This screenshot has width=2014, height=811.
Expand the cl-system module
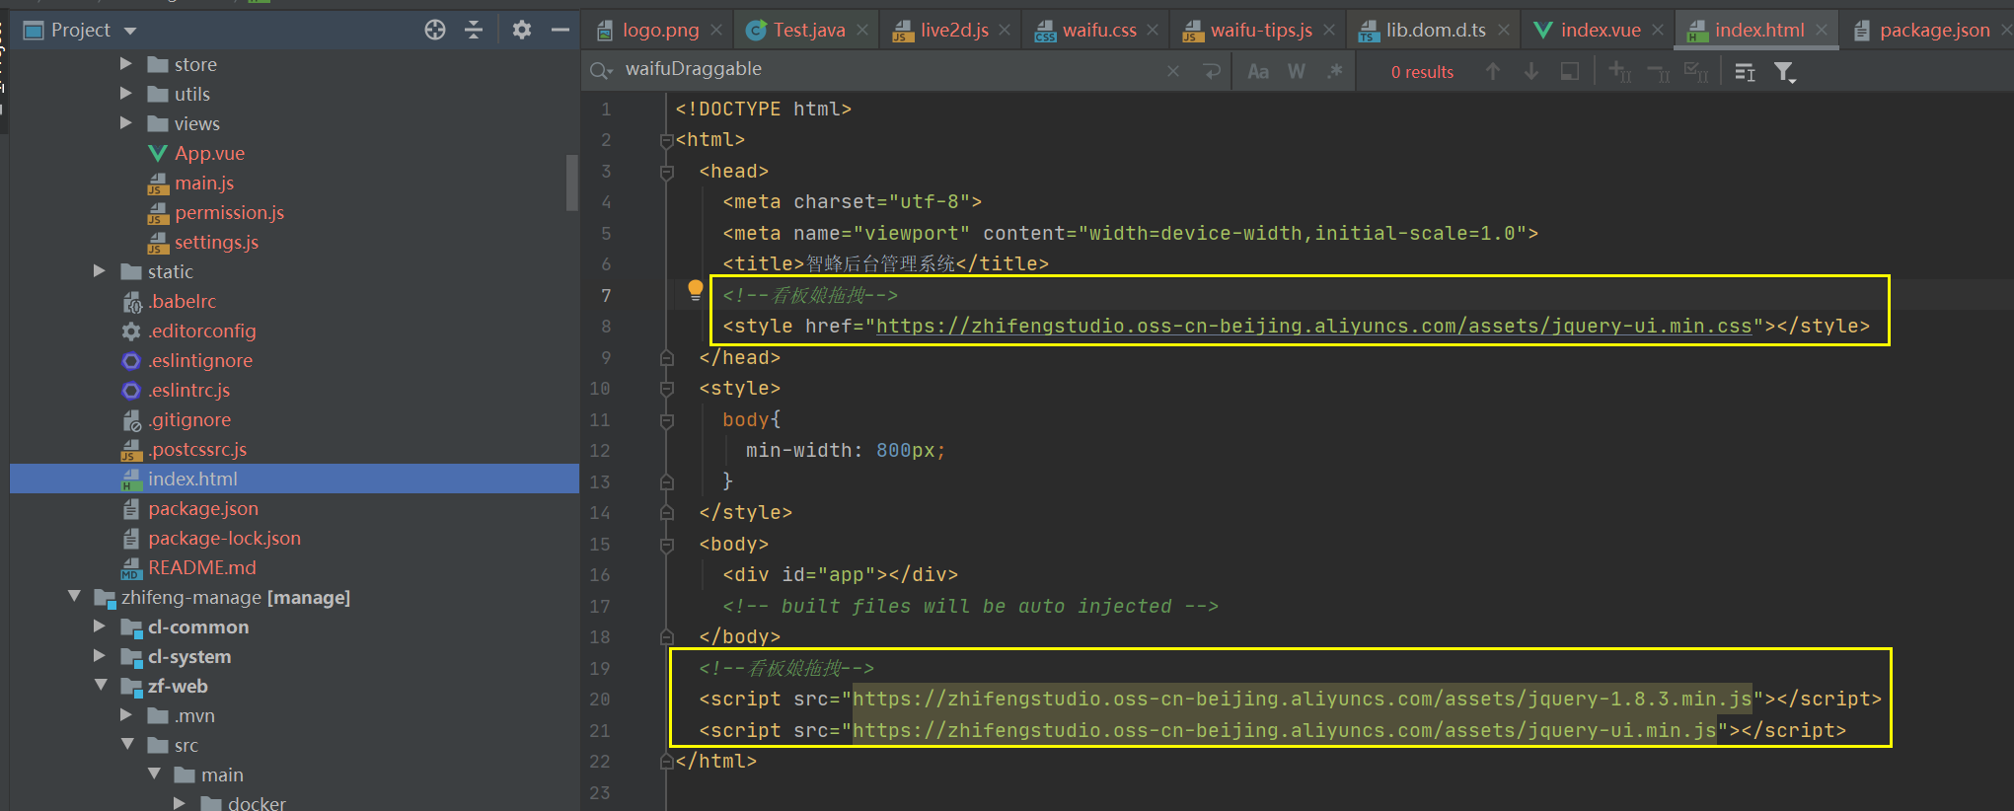[x=100, y=656]
